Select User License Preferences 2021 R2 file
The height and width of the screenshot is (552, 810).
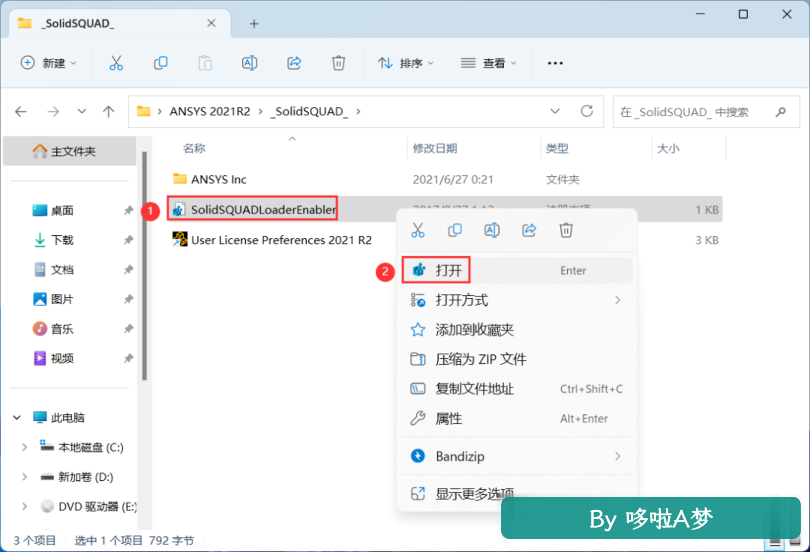281,240
